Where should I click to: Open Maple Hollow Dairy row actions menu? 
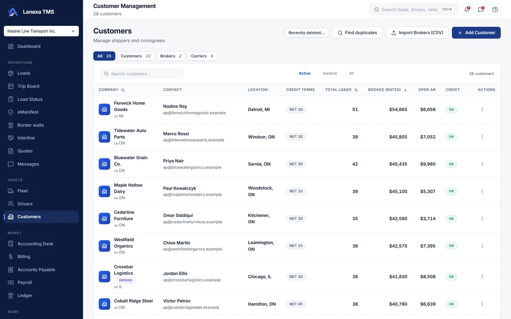pos(482,191)
